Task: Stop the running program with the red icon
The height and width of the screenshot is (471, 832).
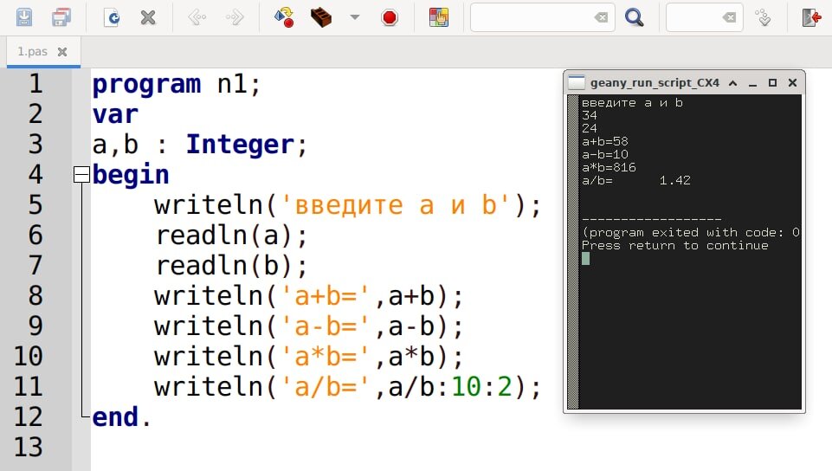Action: pyautogui.click(x=390, y=17)
